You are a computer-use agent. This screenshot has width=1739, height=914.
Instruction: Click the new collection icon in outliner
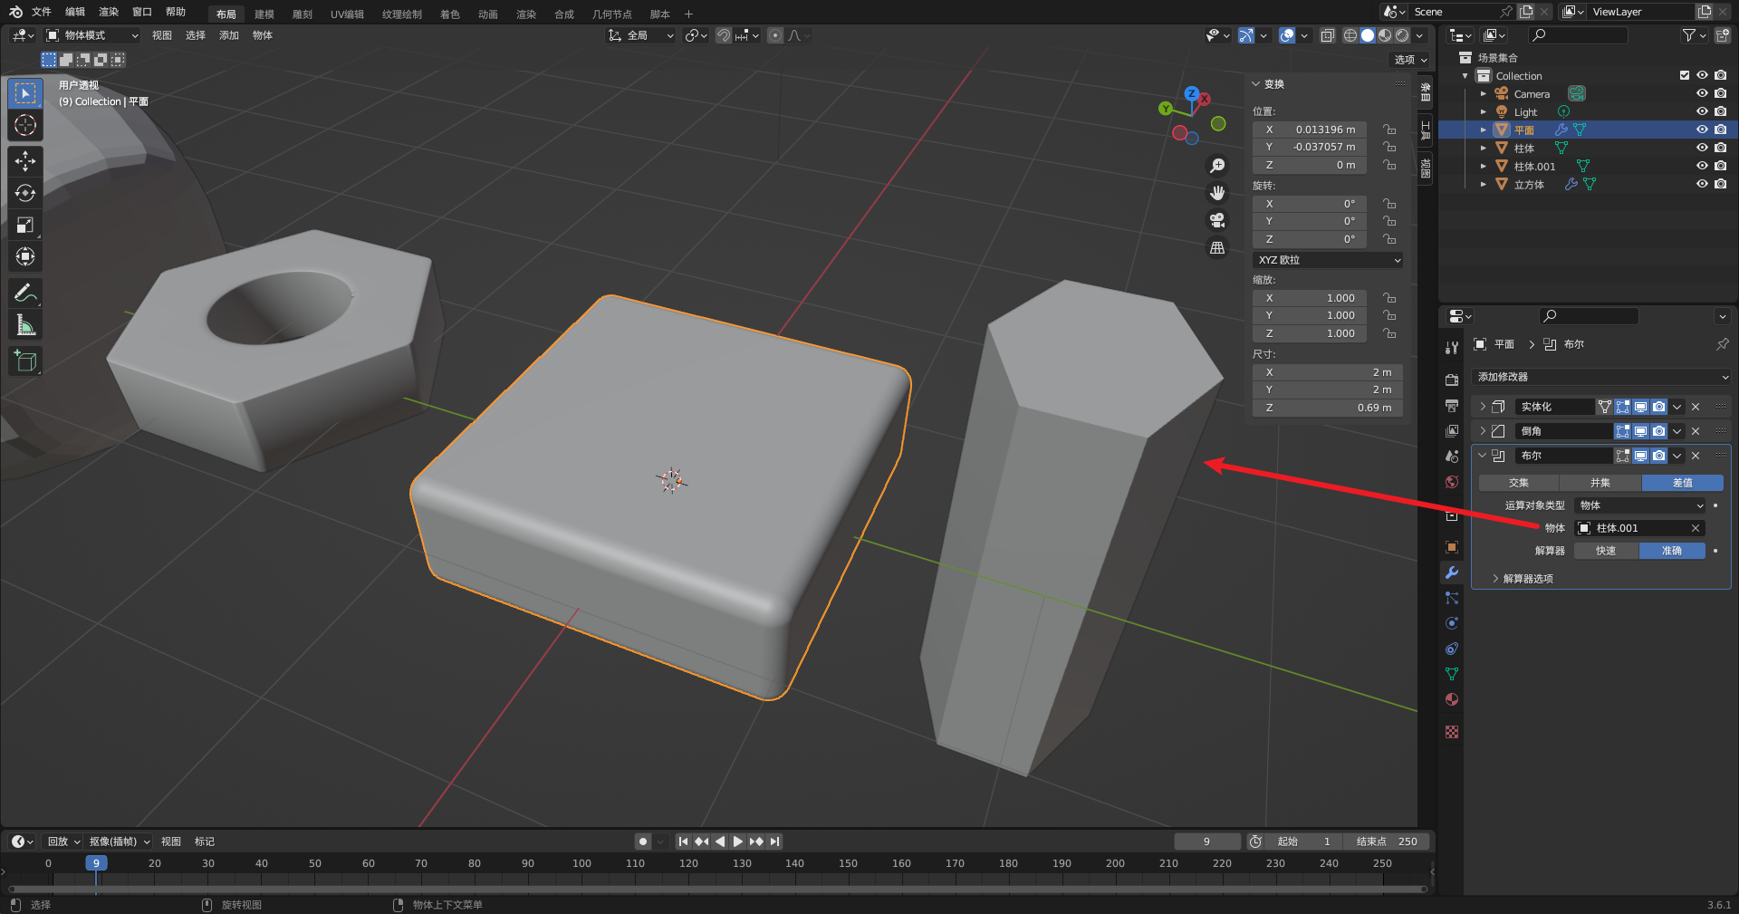1722,35
